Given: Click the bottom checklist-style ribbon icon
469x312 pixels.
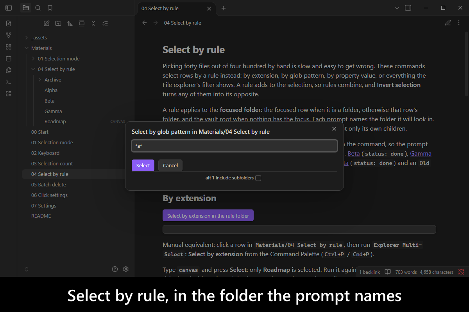Looking at the screenshot, I should click(x=9, y=94).
